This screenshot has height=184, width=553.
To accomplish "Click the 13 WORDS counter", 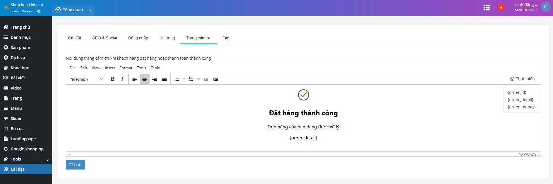I will click(527, 154).
